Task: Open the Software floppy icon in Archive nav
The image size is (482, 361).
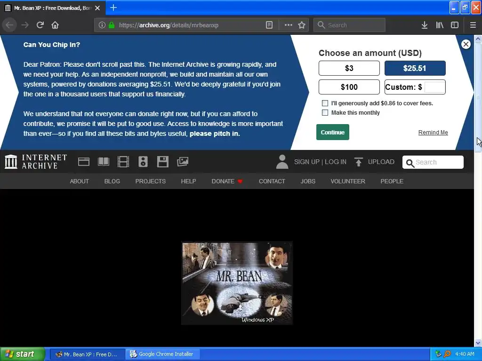Action: [x=162, y=162]
